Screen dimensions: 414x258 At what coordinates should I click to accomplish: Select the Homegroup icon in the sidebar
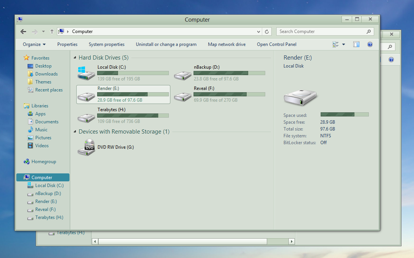point(27,161)
